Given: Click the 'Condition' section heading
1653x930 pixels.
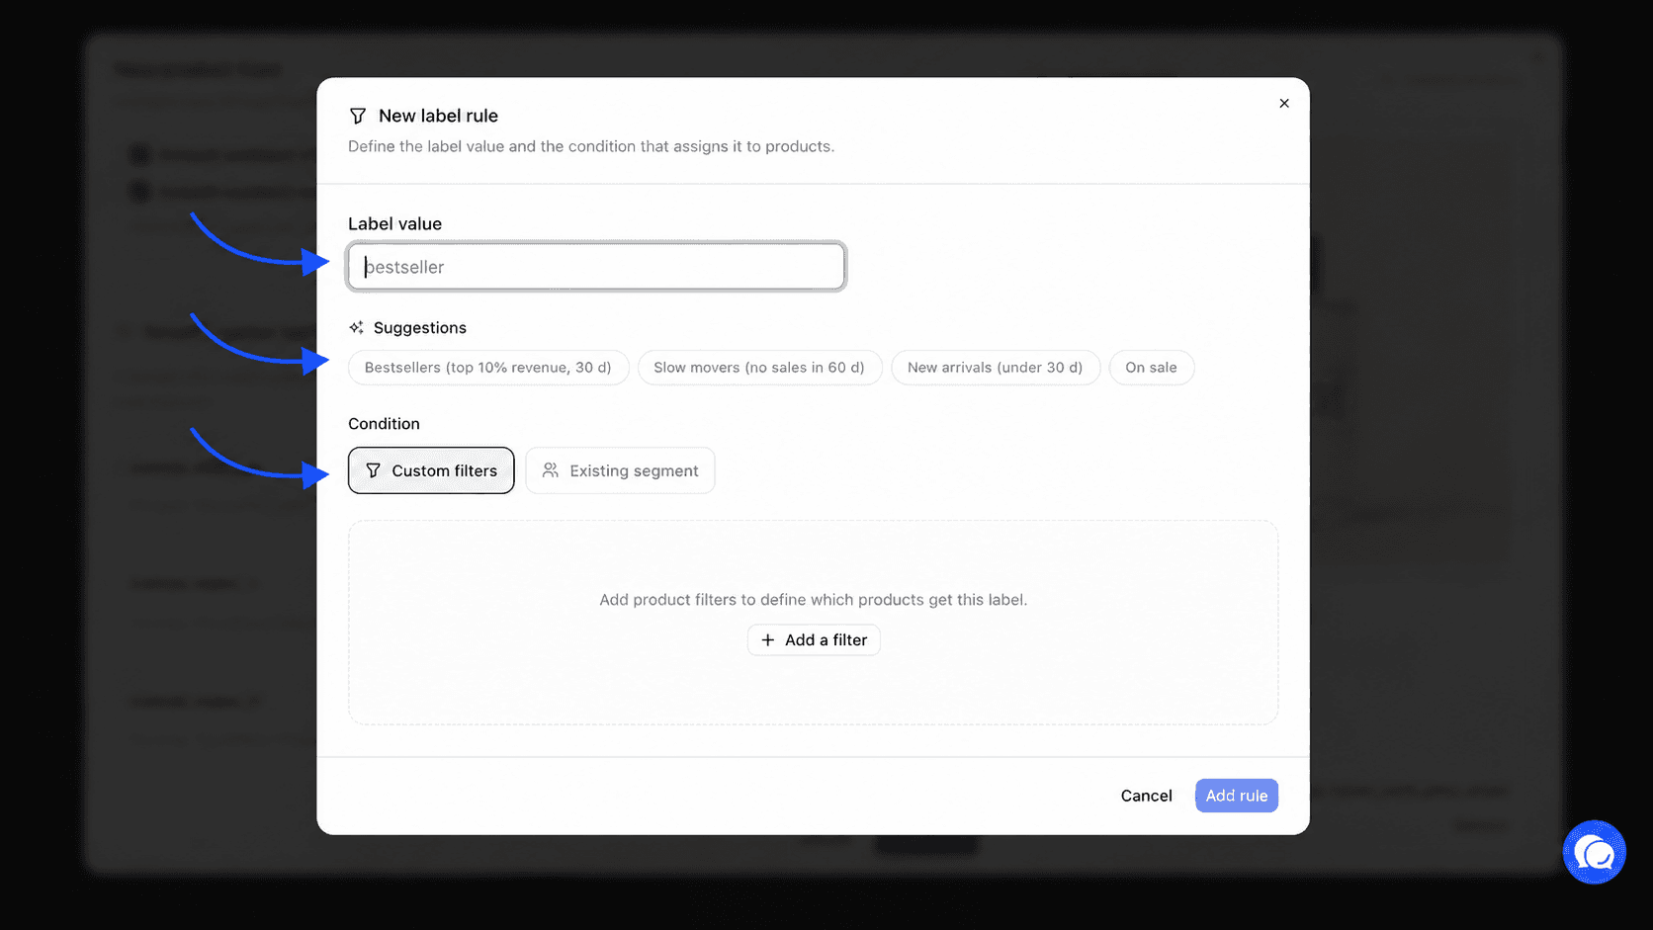Looking at the screenshot, I should click(x=384, y=423).
